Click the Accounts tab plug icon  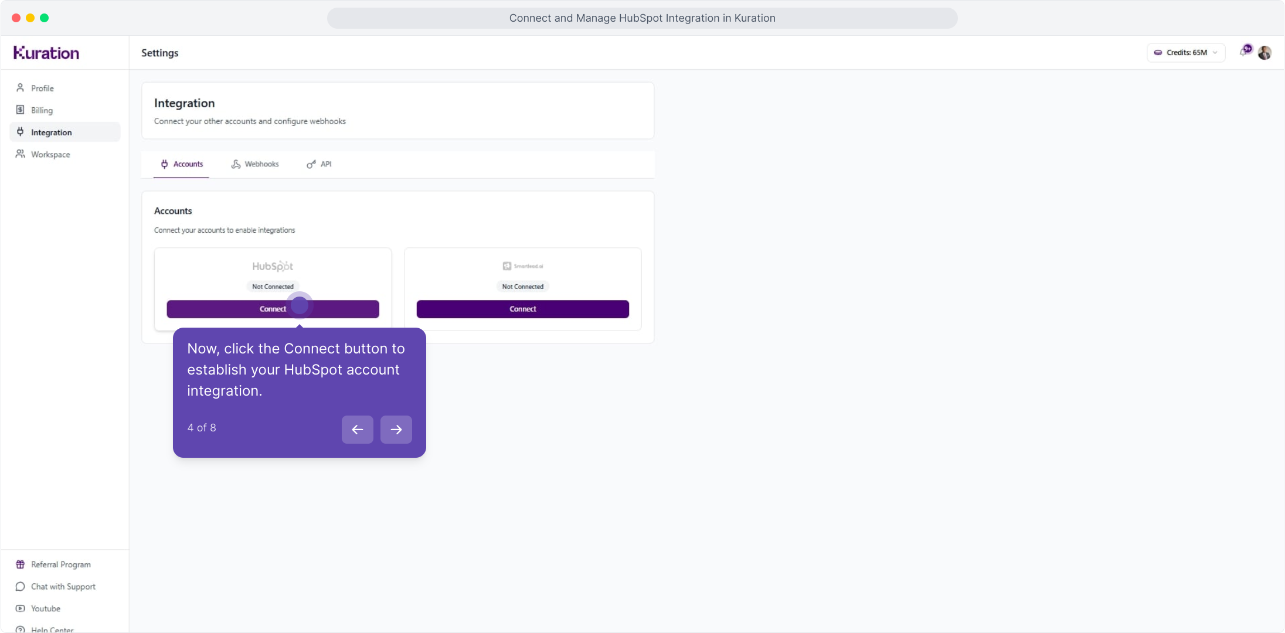point(165,164)
